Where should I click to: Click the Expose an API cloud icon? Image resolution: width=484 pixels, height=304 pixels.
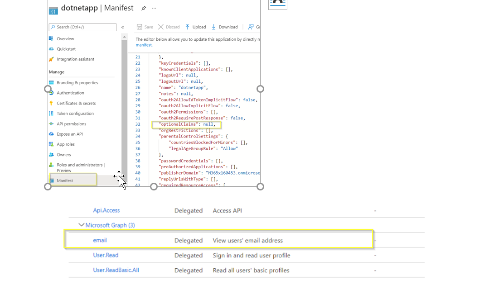click(x=51, y=134)
